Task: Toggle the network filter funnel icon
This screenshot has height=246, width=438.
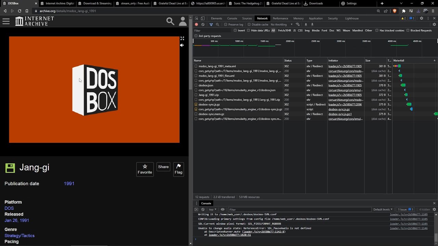Action: (x=211, y=25)
